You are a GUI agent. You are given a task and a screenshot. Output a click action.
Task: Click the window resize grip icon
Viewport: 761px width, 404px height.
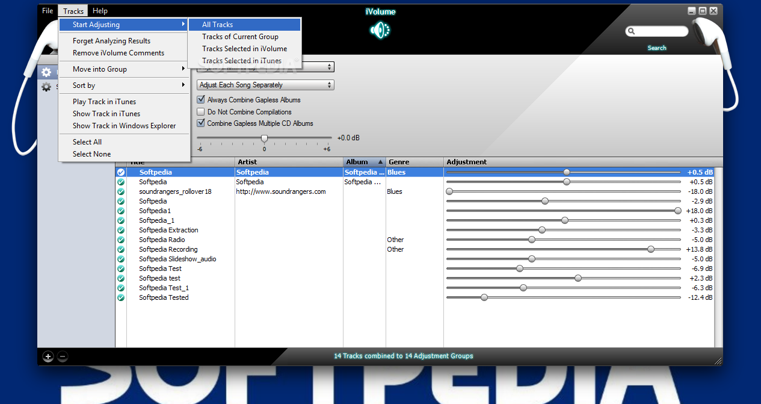pos(718,360)
